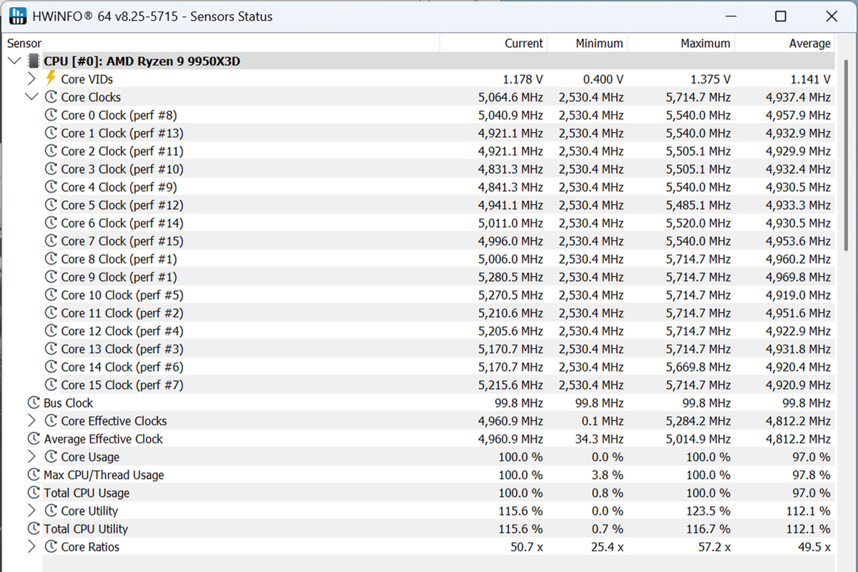Image resolution: width=858 pixels, height=572 pixels.
Task: Click the clock icon next to Core Clocks
Action: (51, 97)
